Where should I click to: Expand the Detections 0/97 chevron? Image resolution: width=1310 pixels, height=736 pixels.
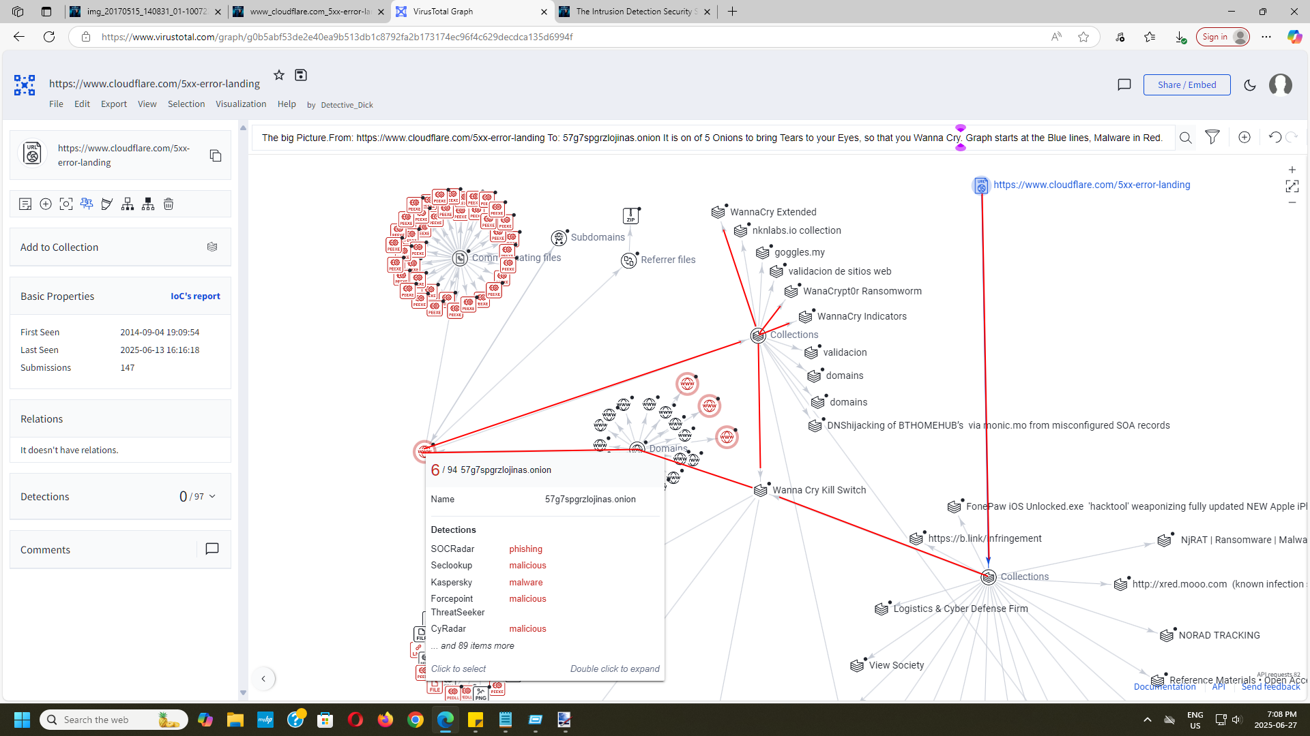(x=212, y=497)
